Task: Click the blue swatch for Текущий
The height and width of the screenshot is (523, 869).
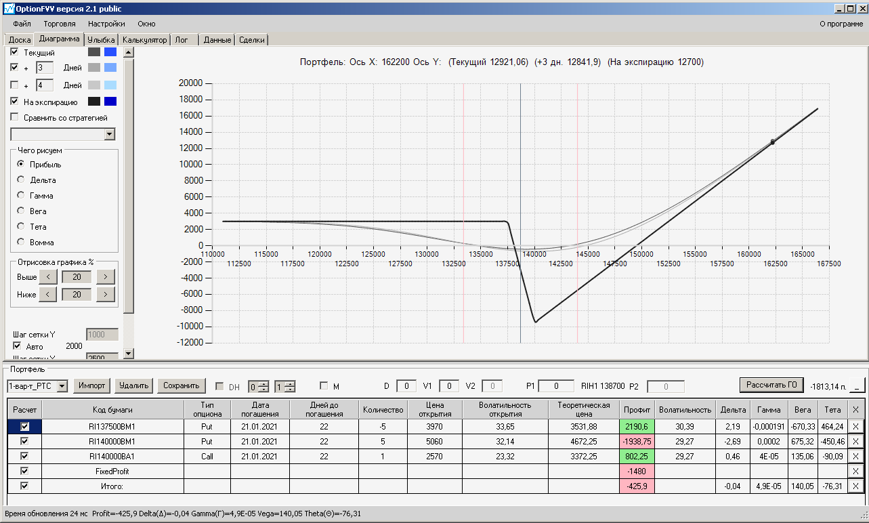Action: (110, 52)
